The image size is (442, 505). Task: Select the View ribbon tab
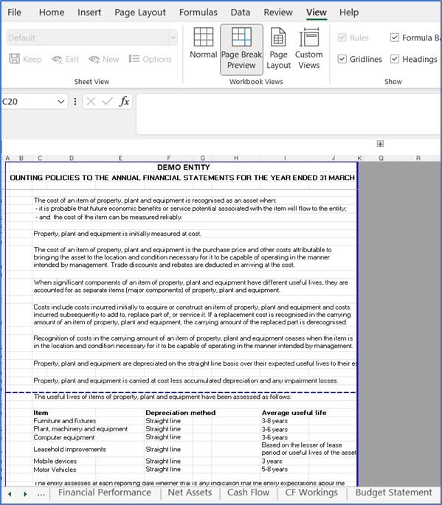(317, 13)
